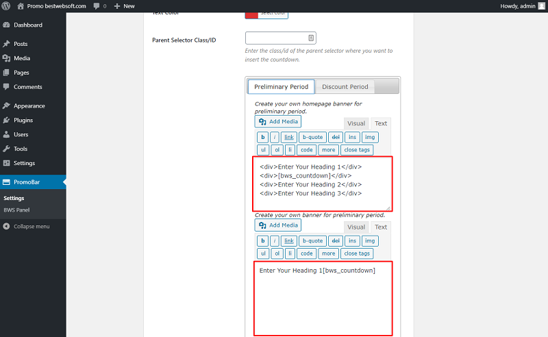The width and height of the screenshot is (548, 337).
Task: Click 'ol' in the second banner toolbar
Action: pos(277,253)
